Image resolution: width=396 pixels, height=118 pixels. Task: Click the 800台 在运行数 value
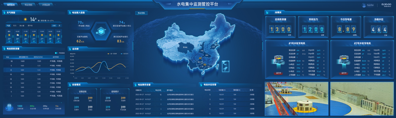coord(32,106)
